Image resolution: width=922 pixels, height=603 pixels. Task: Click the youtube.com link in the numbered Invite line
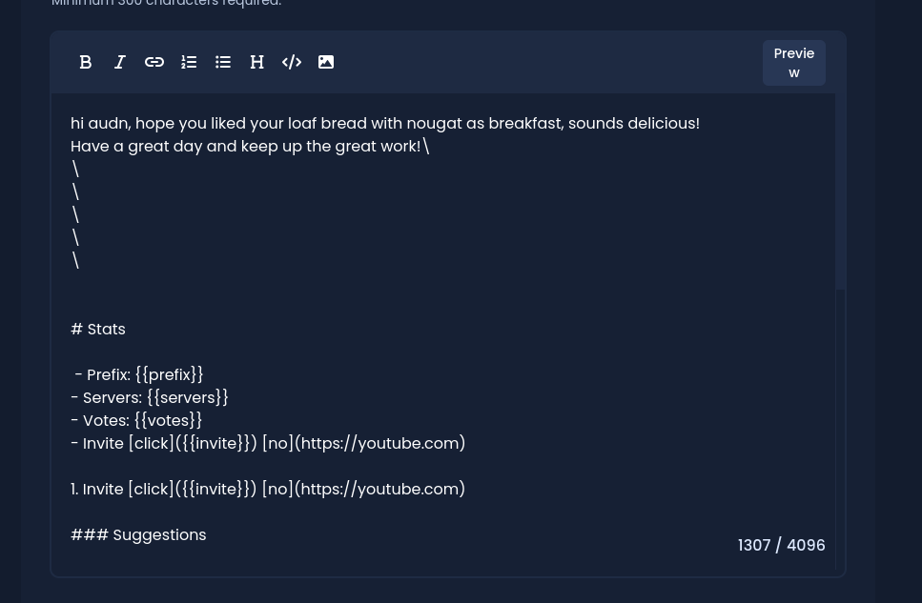(x=379, y=489)
